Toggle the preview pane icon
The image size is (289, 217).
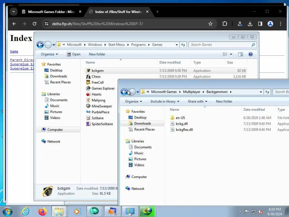[240, 54]
